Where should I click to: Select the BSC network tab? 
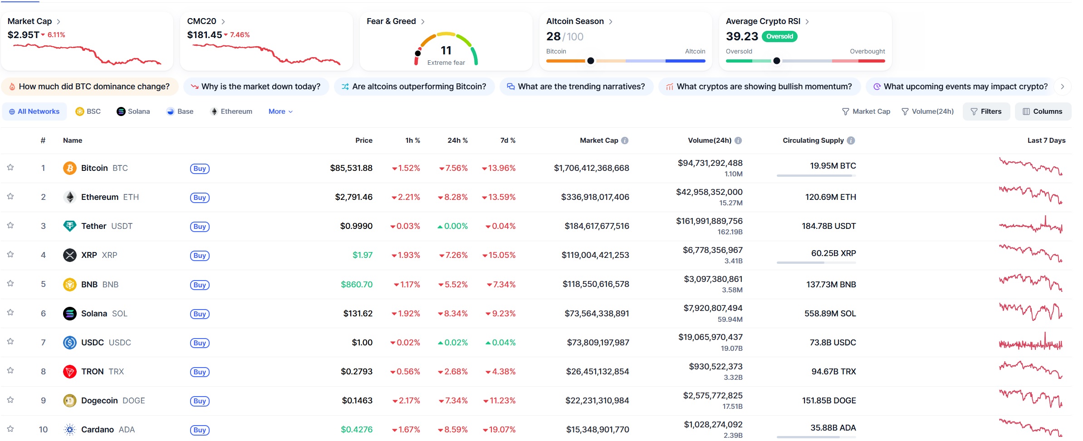click(88, 111)
